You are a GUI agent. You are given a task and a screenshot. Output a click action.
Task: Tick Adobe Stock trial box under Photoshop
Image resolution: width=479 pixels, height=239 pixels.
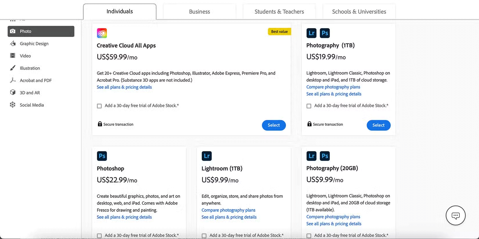point(99,236)
